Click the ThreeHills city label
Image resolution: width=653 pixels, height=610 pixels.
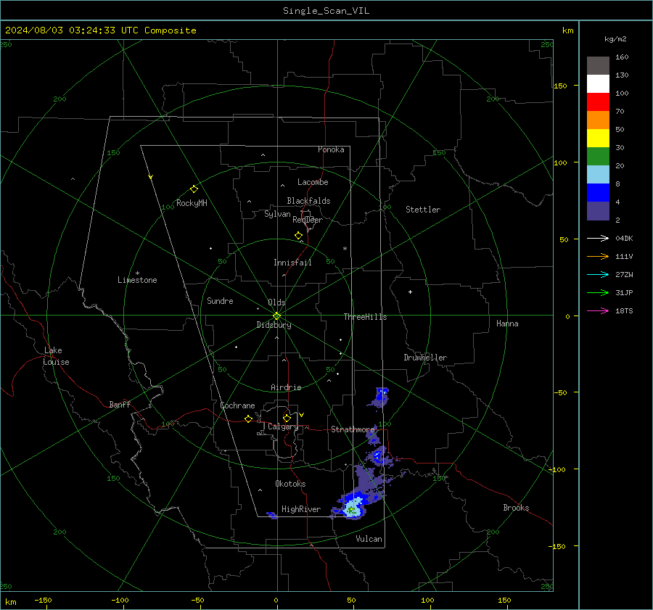pyautogui.click(x=365, y=317)
